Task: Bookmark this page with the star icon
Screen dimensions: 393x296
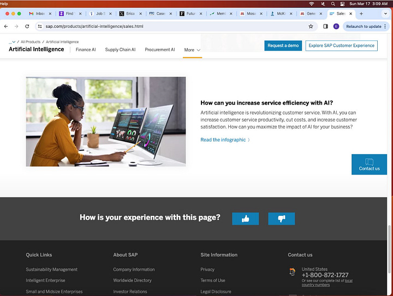Action: click(x=311, y=26)
